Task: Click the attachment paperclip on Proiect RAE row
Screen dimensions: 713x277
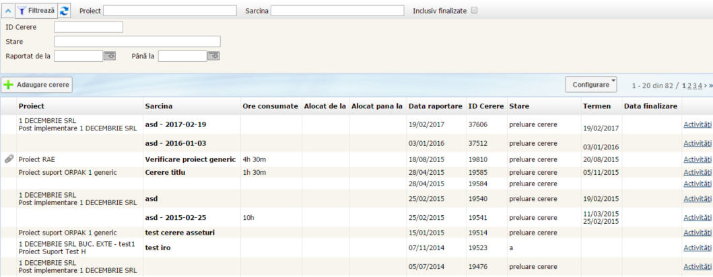Action: 9,159
